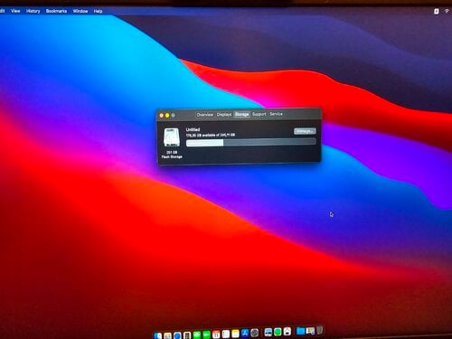The width and height of the screenshot is (452, 339).
Task: Launch Safari from the Dock
Action: pyautogui.click(x=177, y=335)
